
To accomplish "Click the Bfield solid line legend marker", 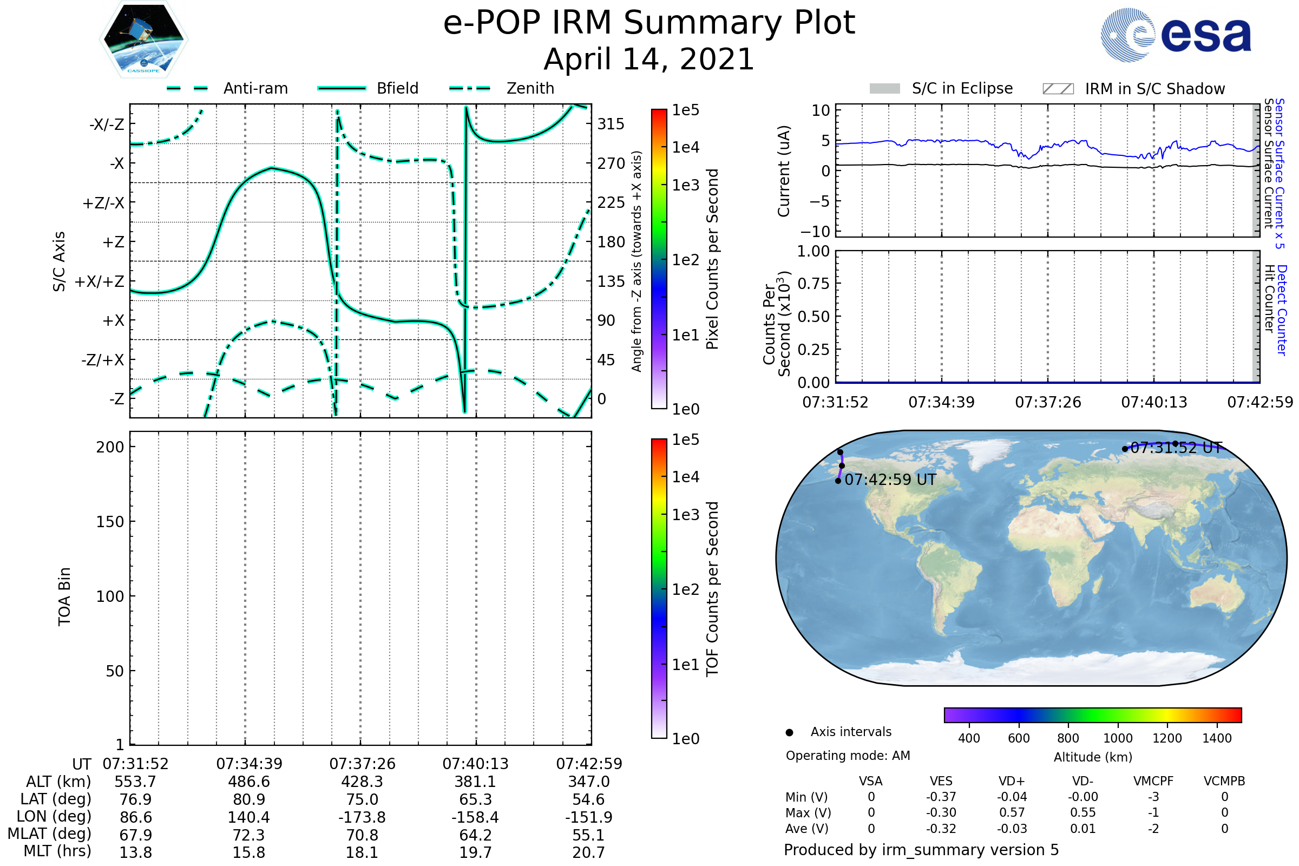I will (x=342, y=88).
